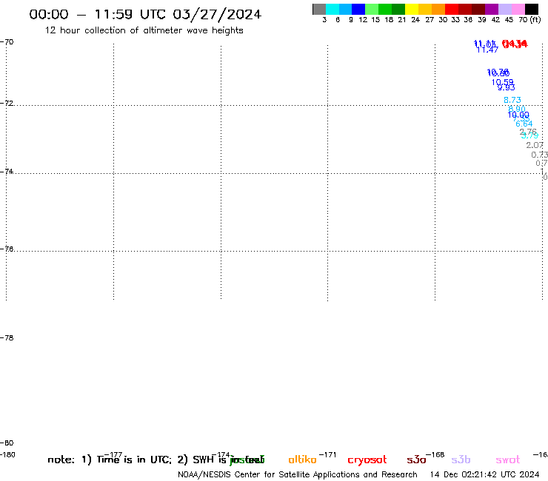Click the latitude label -80

point(7,443)
